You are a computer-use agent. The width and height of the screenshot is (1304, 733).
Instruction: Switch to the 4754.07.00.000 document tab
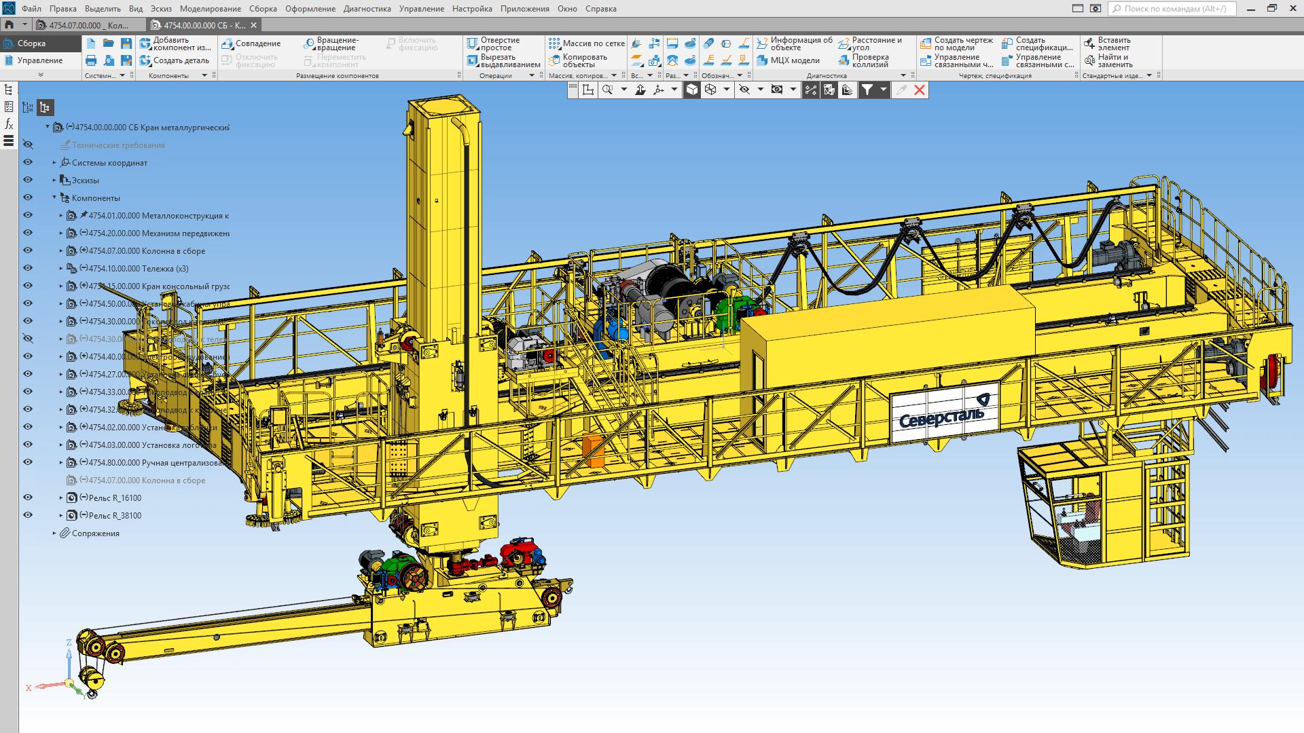click(88, 25)
